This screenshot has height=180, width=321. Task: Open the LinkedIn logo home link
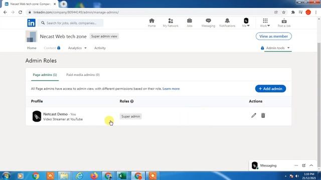31,23
